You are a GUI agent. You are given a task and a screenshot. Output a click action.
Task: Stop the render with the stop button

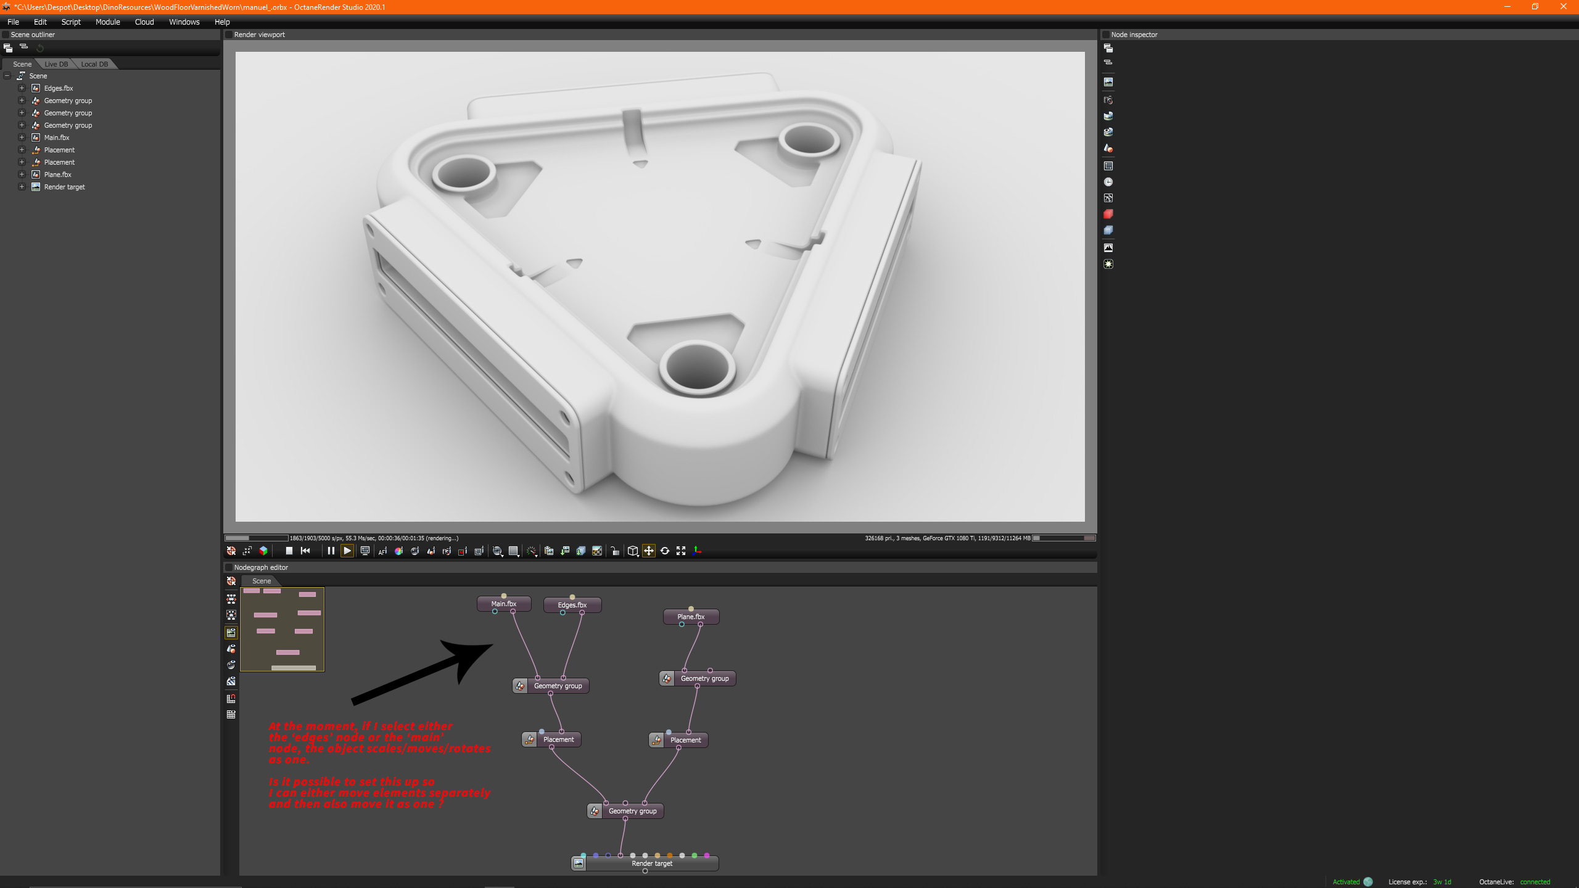coord(289,551)
